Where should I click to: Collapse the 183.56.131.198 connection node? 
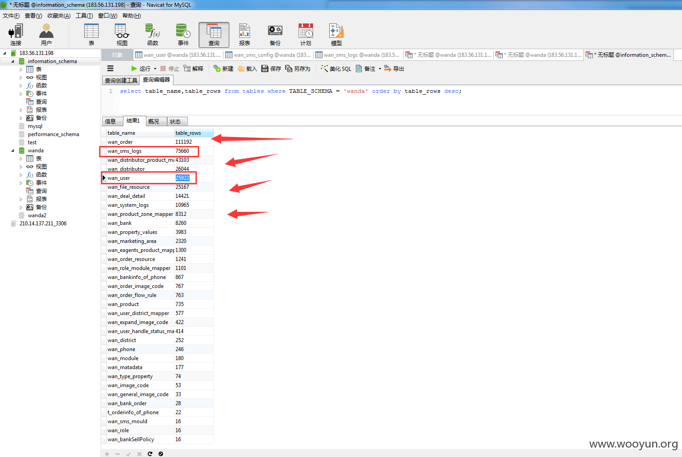[x=5, y=53]
